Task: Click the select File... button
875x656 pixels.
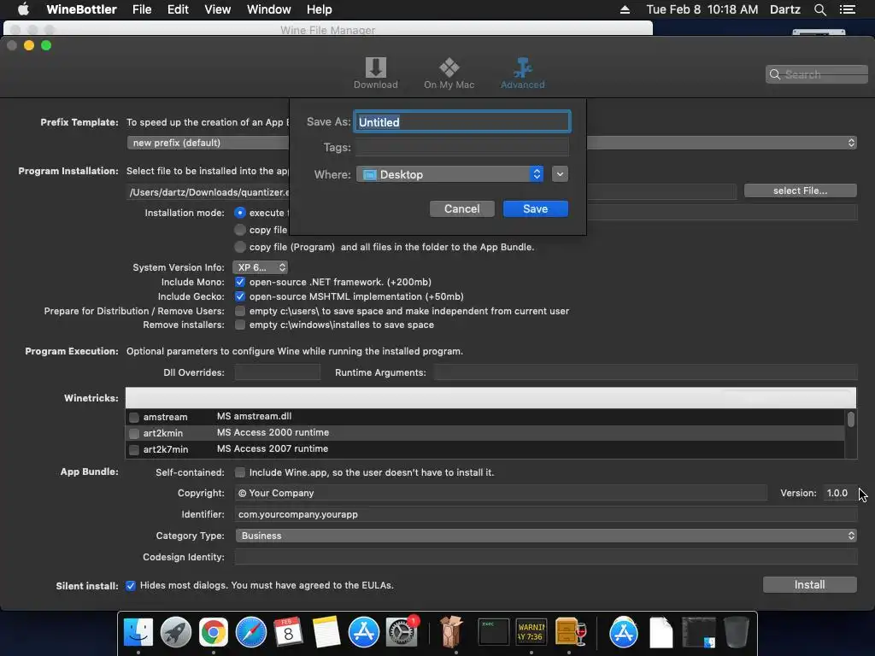Action: 800,190
